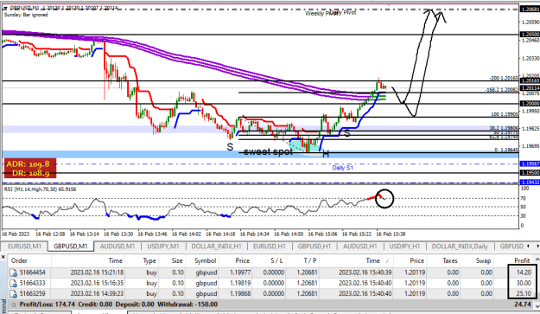Sort orders by the Order column header

(19, 261)
